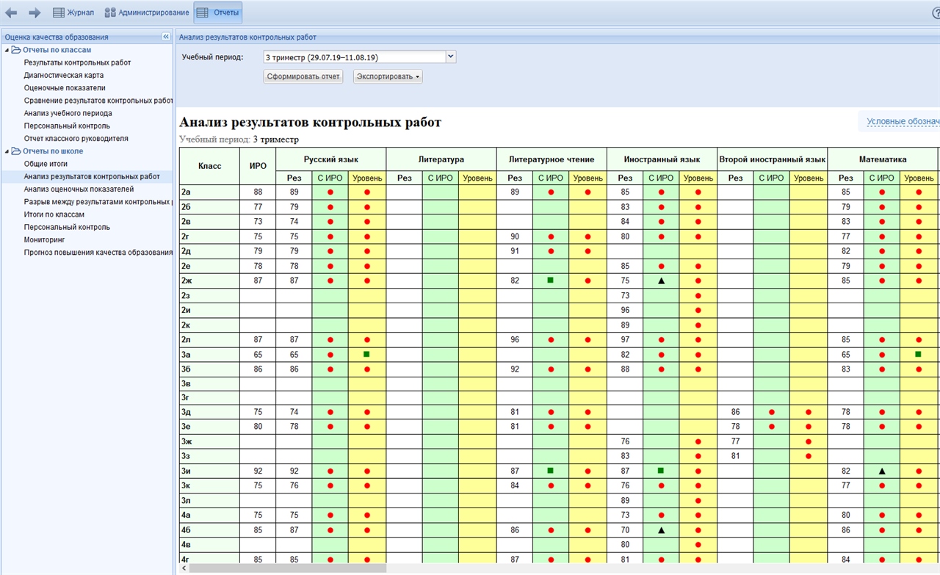Click the 2а class row label
Image resolution: width=940 pixels, height=575 pixels.
click(x=187, y=192)
